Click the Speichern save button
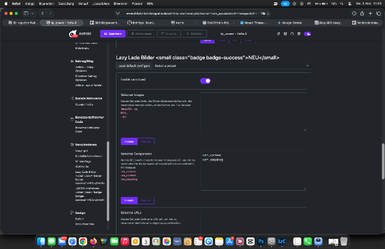The height and width of the screenshot is (249, 385). coord(113,34)
